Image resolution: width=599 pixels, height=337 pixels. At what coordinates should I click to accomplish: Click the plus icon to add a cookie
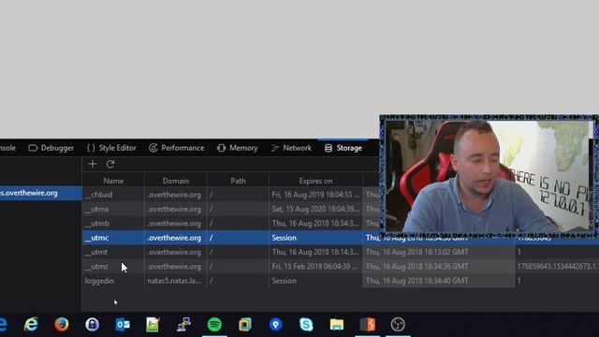pos(93,165)
